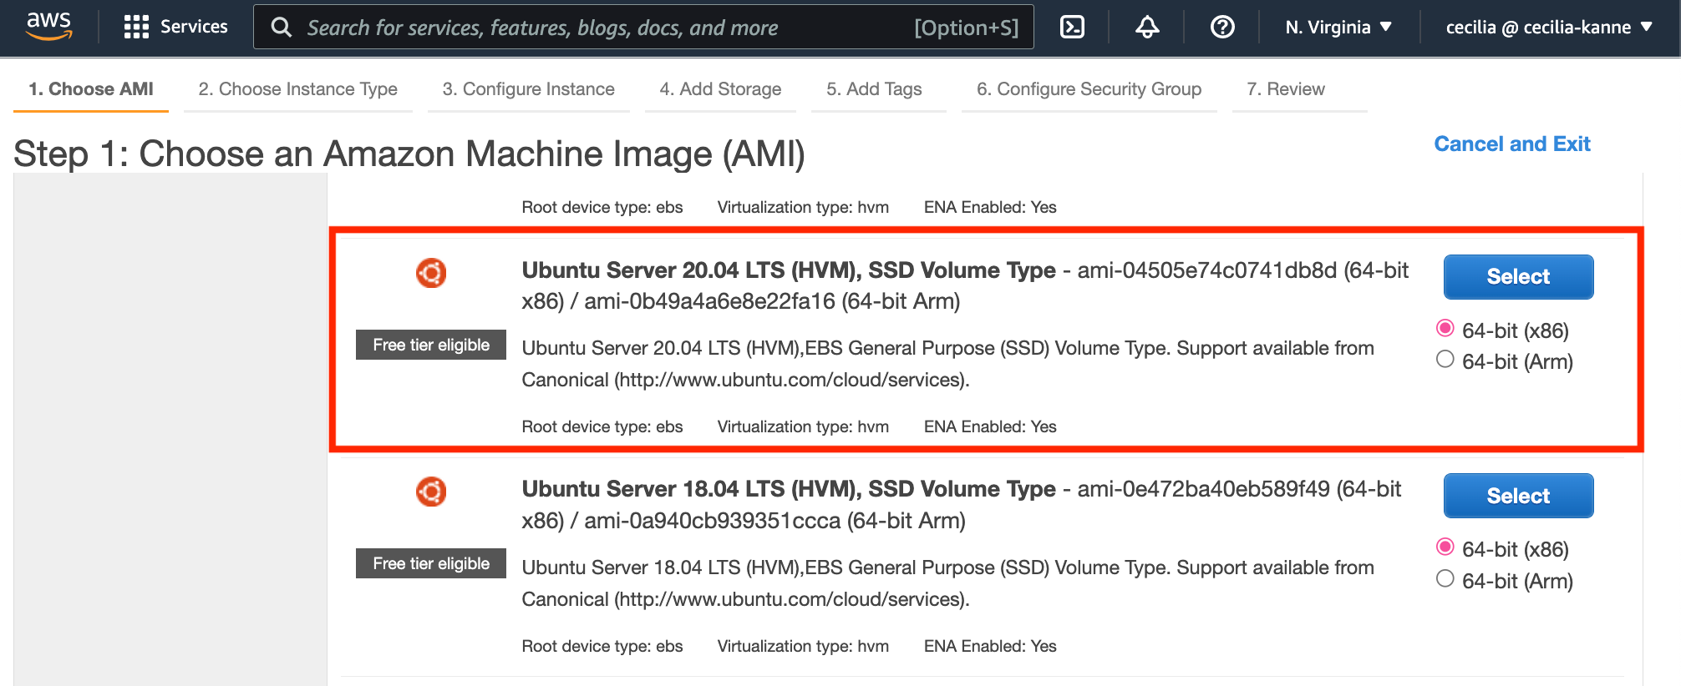This screenshot has width=1681, height=686.
Task: Switch to Configure Security Group tab
Action: tap(1089, 89)
